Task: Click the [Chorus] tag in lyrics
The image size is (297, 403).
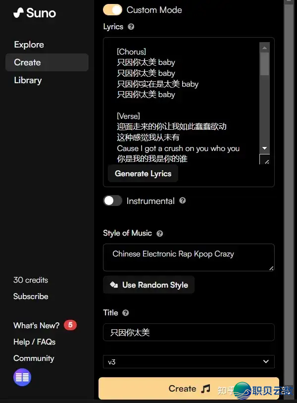Action: click(131, 51)
